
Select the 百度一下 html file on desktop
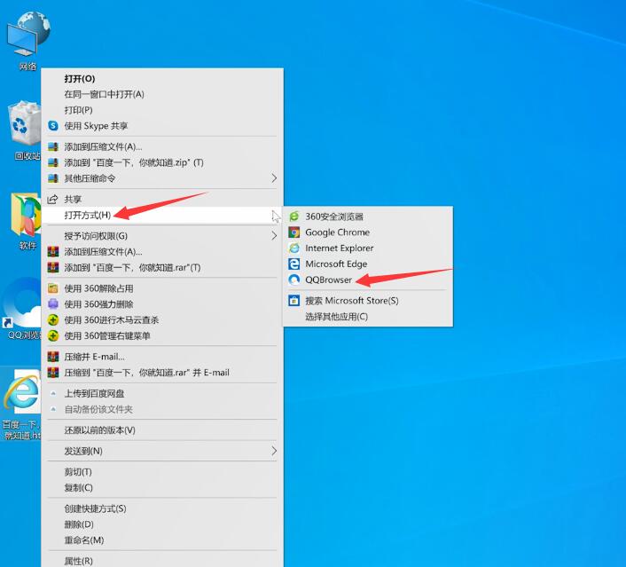pos(21,404)
